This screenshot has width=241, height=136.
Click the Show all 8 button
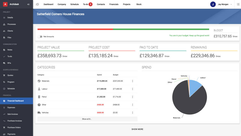tap(87, 119)
